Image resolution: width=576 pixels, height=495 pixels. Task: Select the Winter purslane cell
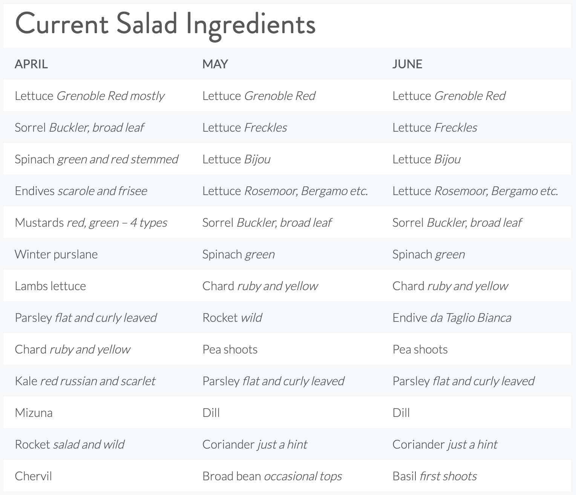(56, 254)
